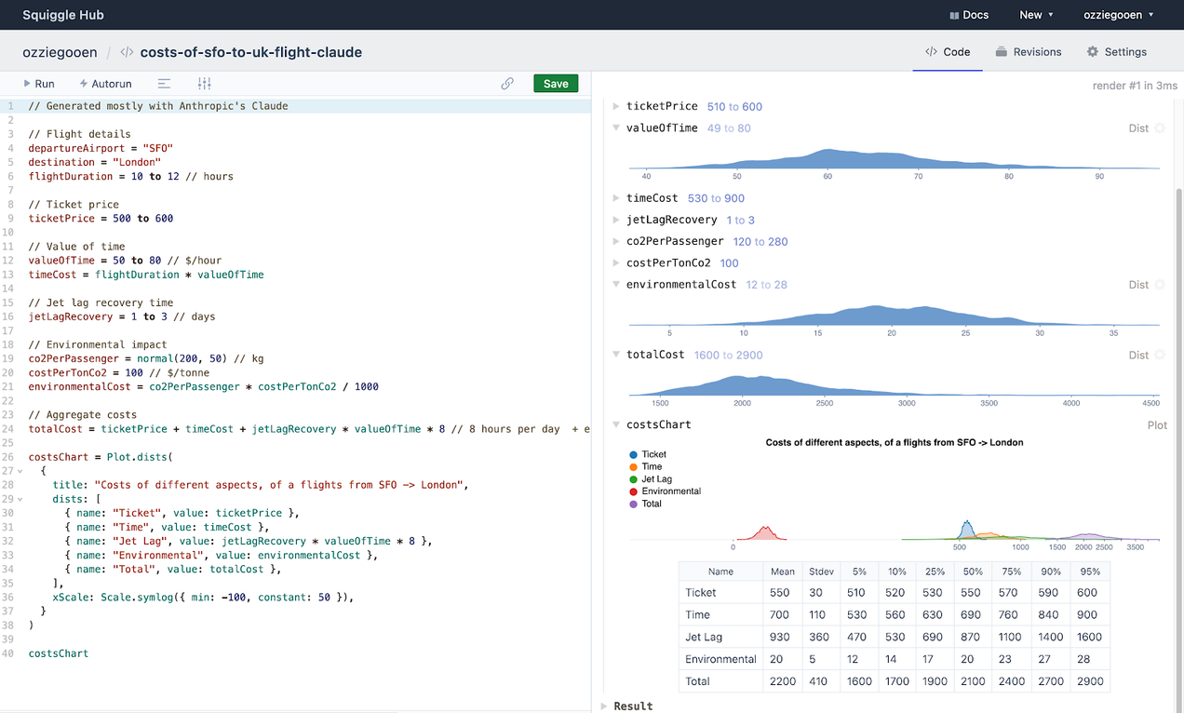Copy the share link icon near Save
The width and height of the screenshot is (1184, 713).
click(x=507, y=83)
